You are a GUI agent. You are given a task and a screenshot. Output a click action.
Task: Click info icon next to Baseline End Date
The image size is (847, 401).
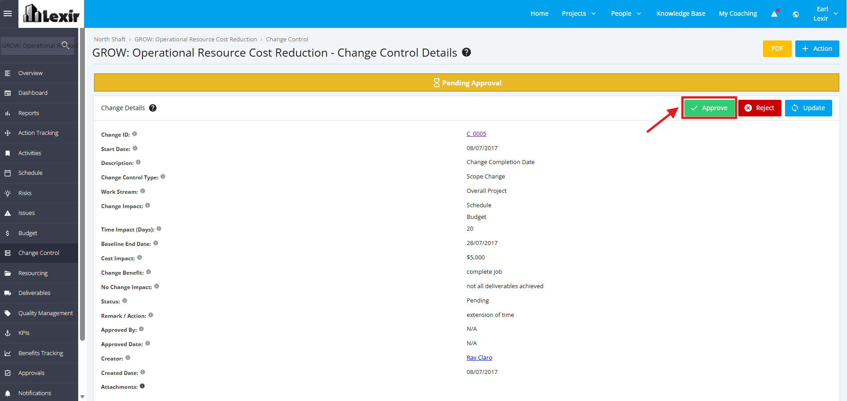pyautogui.click(x=155, y=243)
